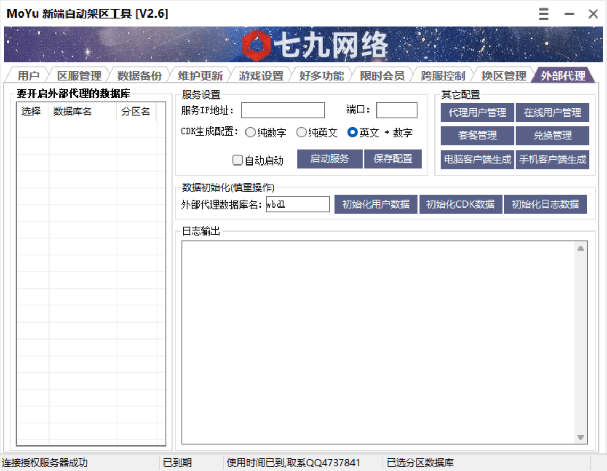This screenshot has width=607, height=471.
Task: Open the 跨服控制 tab
Action: tap(444, 76)
